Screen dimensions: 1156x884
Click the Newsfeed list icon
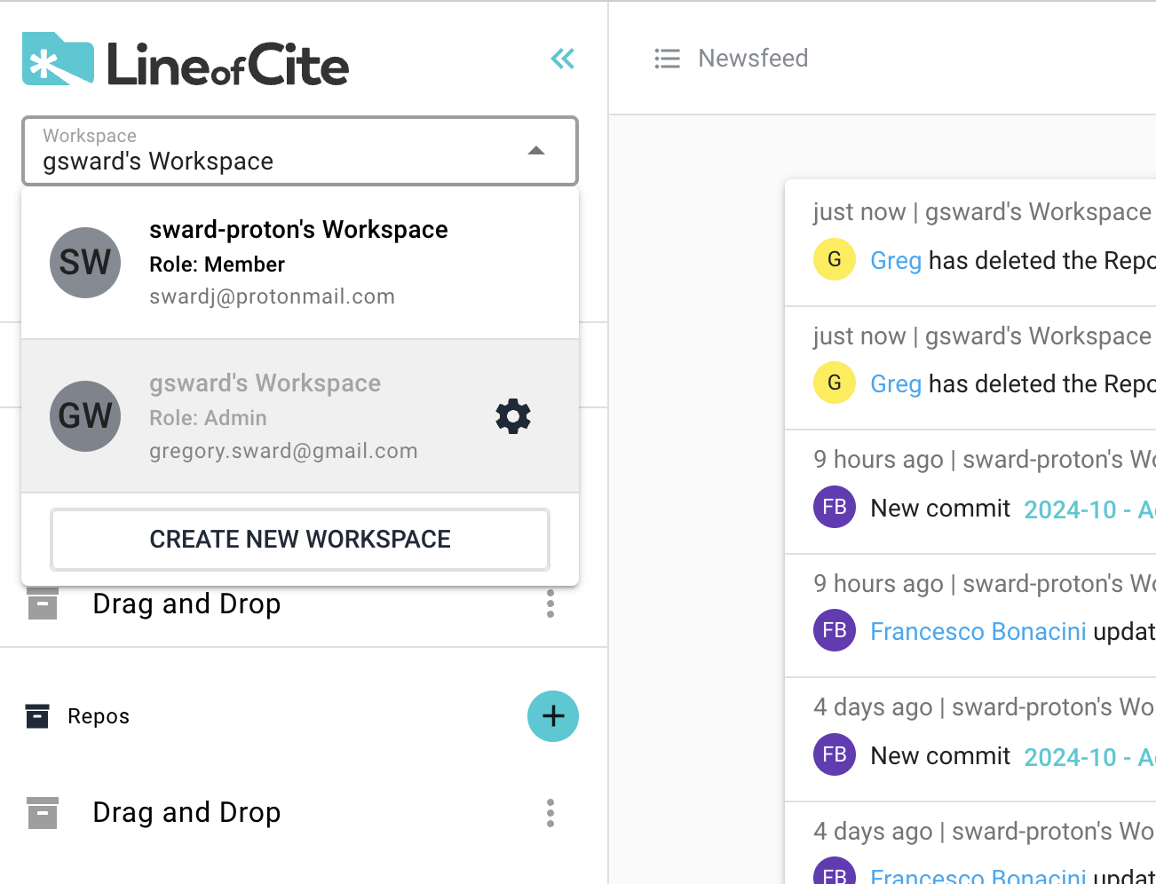click(x=667, y=59)
